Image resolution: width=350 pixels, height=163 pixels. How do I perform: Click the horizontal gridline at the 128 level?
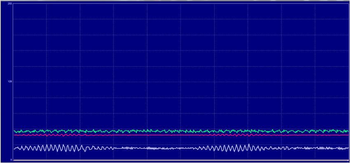tap(181, 82)
